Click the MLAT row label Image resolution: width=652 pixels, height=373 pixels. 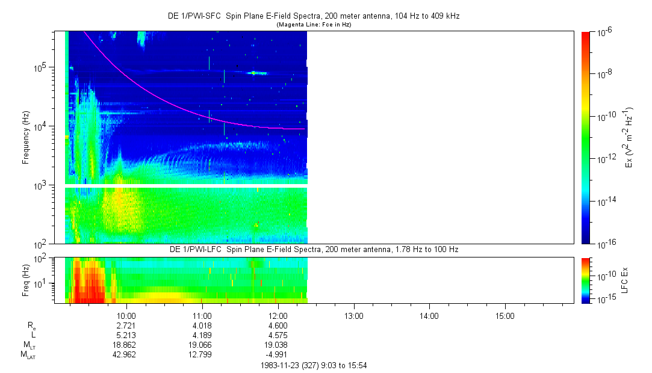(28, 354)
